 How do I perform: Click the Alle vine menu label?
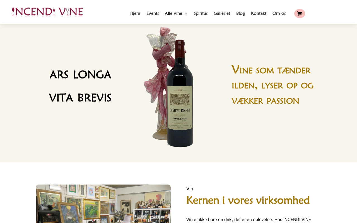[x=173, y=13]
